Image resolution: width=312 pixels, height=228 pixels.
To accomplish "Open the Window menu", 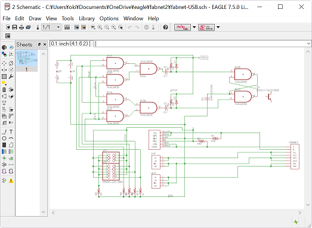I will (x=133, y=19).
